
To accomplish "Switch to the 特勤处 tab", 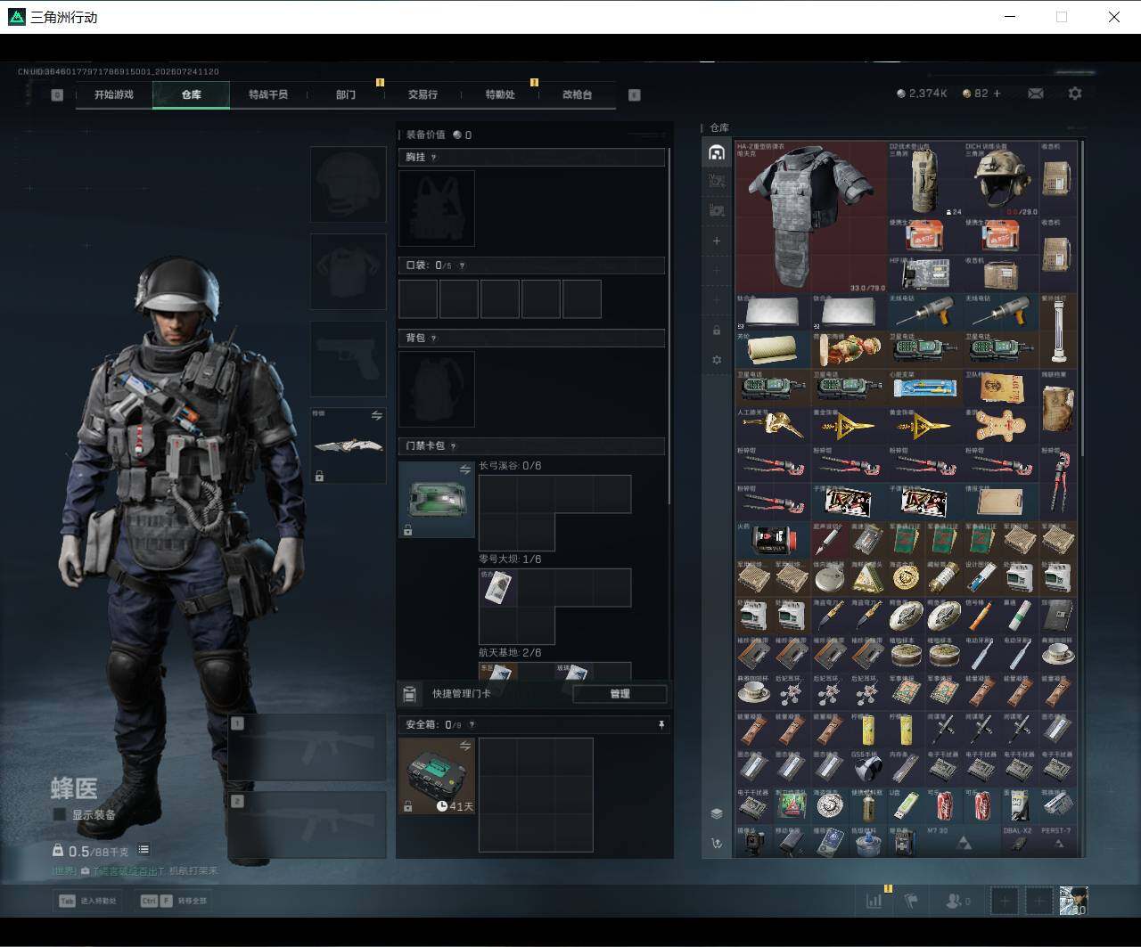I will tap(500, 94).
